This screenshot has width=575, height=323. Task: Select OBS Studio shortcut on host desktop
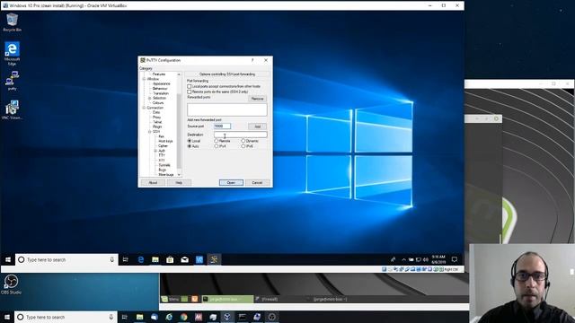(x=11, y=284)
